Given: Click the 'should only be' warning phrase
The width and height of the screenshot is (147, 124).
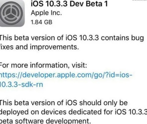Looking at the screenshot, I should 103,103.
